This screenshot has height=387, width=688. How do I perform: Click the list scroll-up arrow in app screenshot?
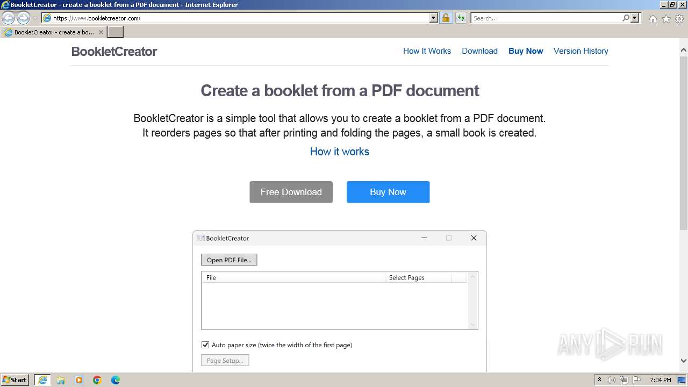point(473,277)
